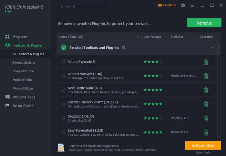Tick the Addons Manager (2.48) checkbox
The height and width of the screenshot is (156, 226).
[x=63, y=76]
